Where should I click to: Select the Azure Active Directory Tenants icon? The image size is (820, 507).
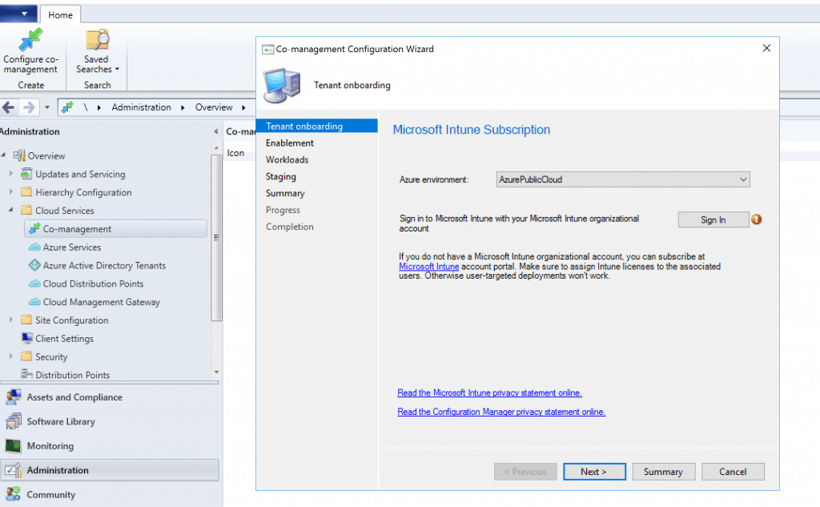pyautogui.click(x=34, y=265)
